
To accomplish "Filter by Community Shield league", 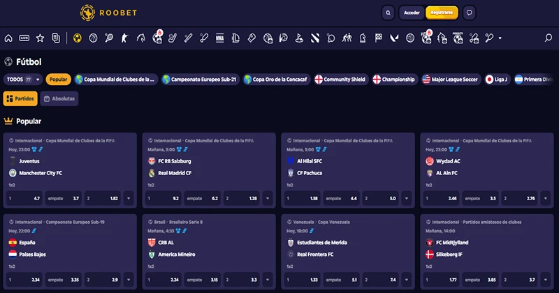I will click(x=340, y=80).
